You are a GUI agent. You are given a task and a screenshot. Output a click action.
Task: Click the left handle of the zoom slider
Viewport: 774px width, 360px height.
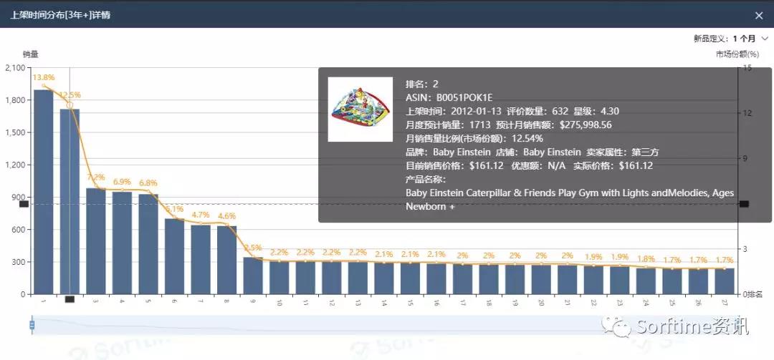(x=32, y=324)
